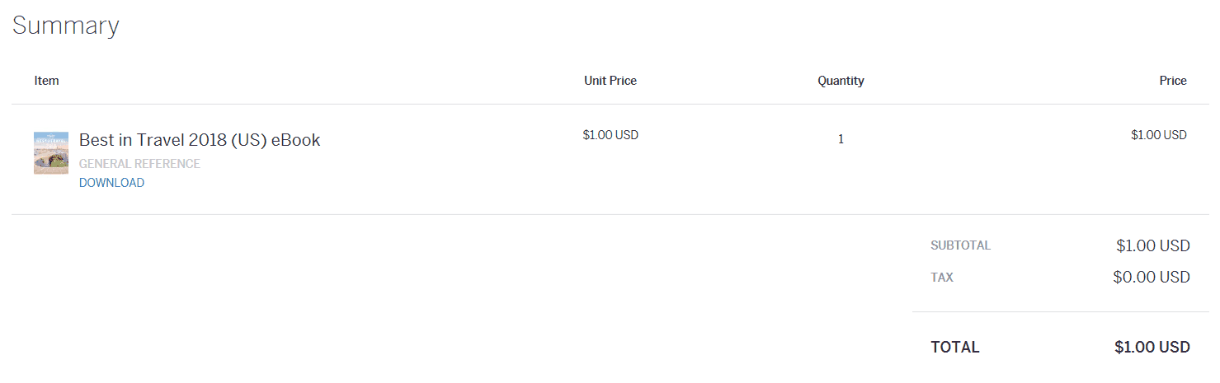Click the USD currency text in the unit price
Screen dimensions: 1220x383
click(627, 135)
